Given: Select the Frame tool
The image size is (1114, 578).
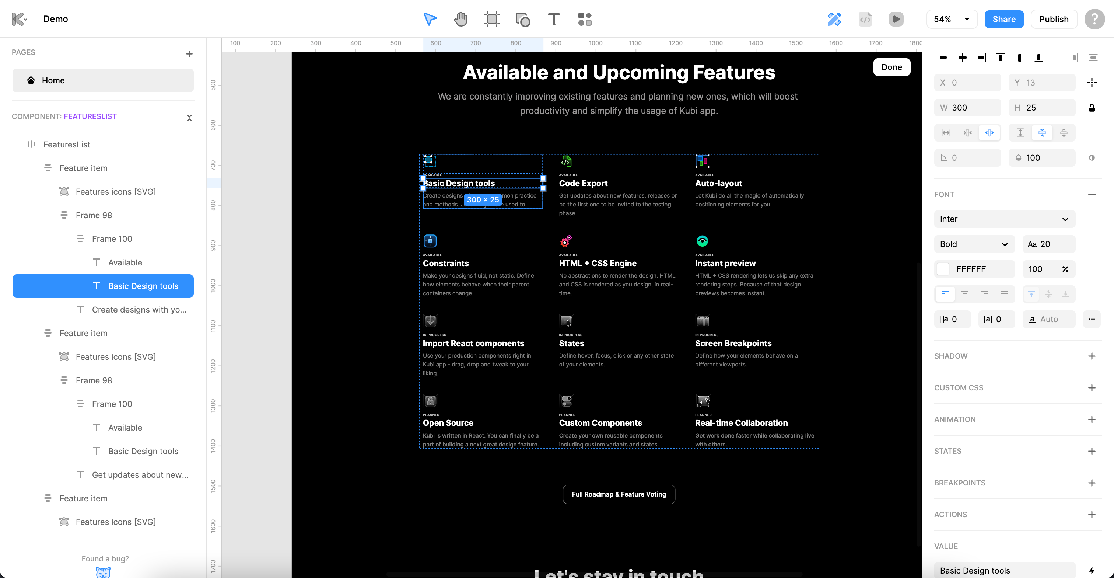Looking at the screenshot, I should click(492, 19).
